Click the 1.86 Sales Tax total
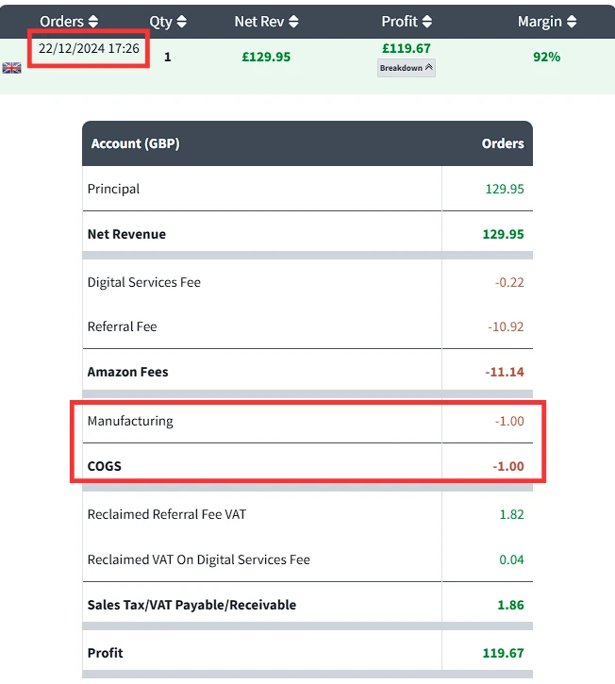 pos(510,605)
